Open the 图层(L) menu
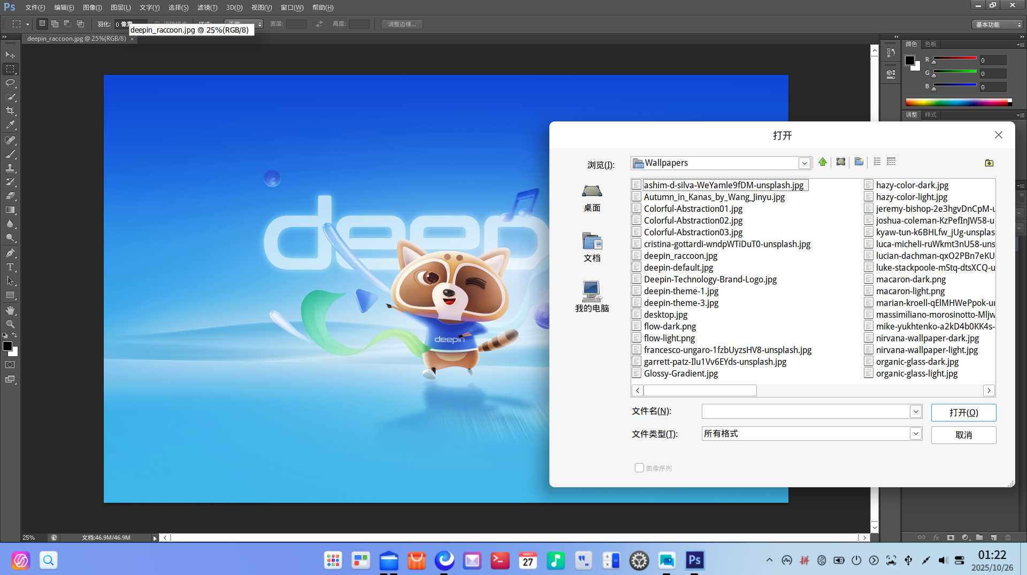Image resolution: width=1027 pixels, height=575 pixels. [x=120, y=7]
